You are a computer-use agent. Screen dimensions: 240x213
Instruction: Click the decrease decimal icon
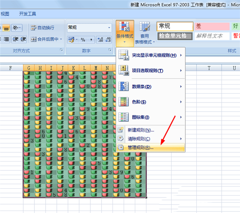(108, 40)
